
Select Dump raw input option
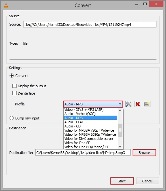tap(11, 118)
